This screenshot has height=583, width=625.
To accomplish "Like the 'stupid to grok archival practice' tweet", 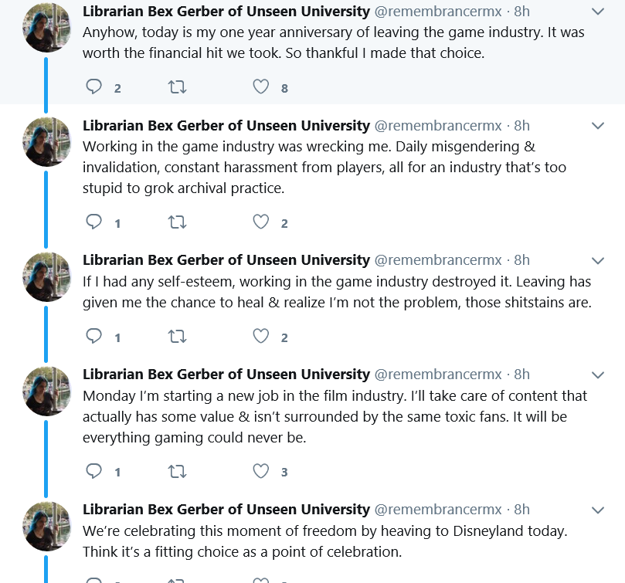I will point(261,222).
